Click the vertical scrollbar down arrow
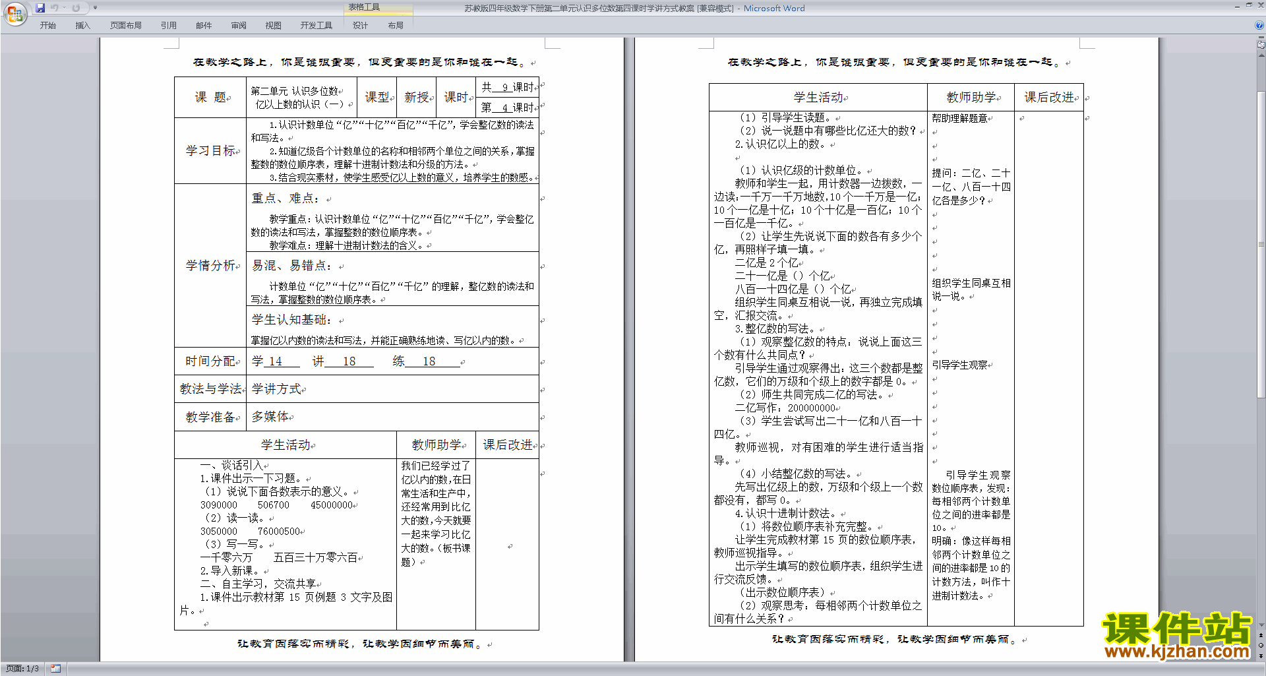1266x676 pixels. tap(1261, 625)
